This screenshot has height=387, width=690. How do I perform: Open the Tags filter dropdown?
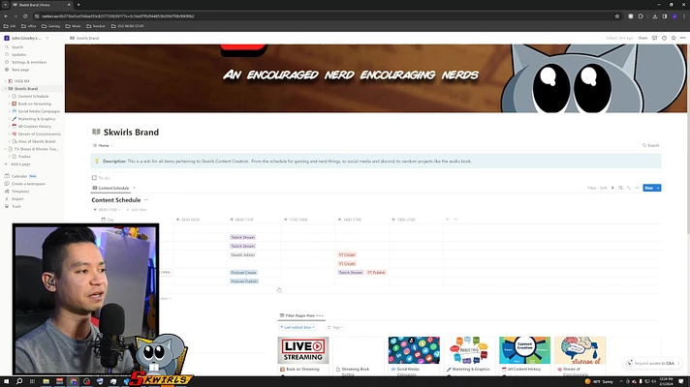coord(335,327)
